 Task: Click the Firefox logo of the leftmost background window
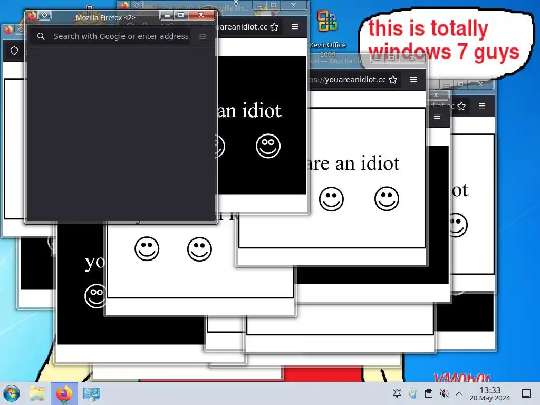click(x=8, y=30)
